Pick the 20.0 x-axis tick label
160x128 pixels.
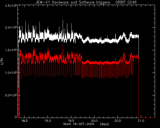[x=94, y=121]
